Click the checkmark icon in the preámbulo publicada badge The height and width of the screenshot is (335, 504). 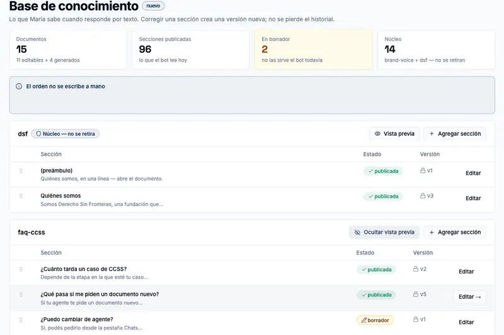pyautogui.click(x=370, y=171)
